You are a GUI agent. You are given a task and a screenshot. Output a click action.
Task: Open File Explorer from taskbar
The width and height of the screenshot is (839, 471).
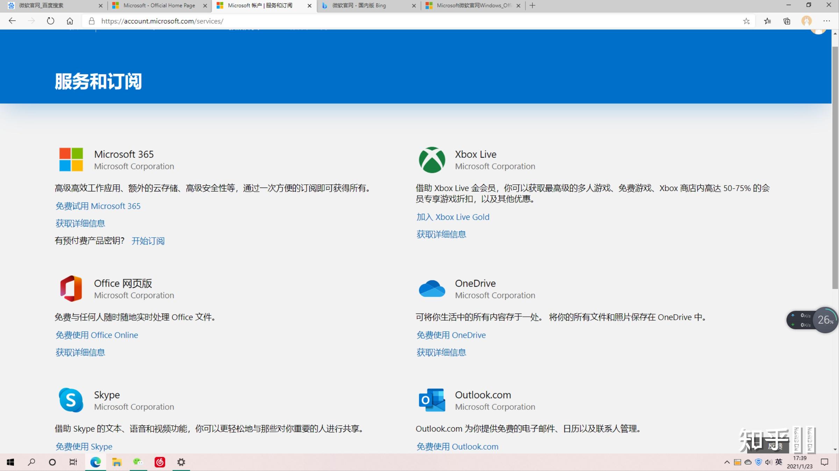click(116, 462)
